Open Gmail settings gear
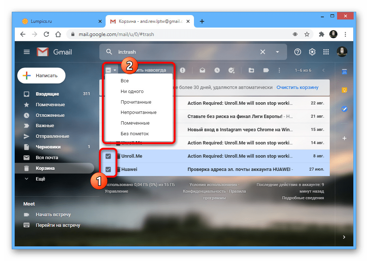 tap(312, 52)
